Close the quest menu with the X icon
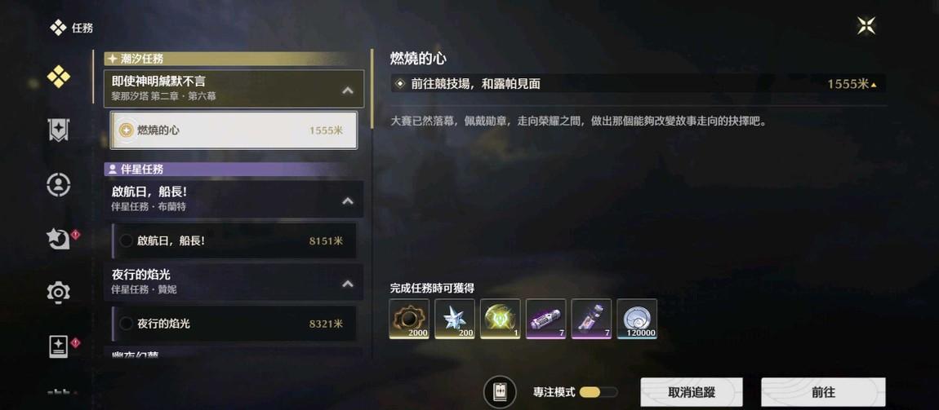 pyautogui.click(x=866, y=26)
